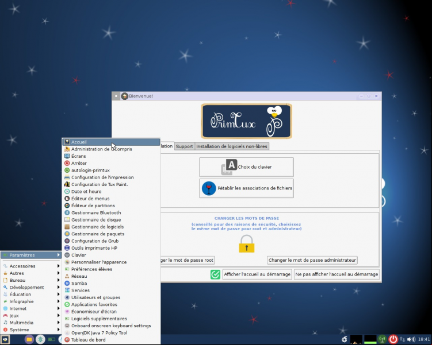Click the Samba icon

pyautogui.click(x=67, y=284)
